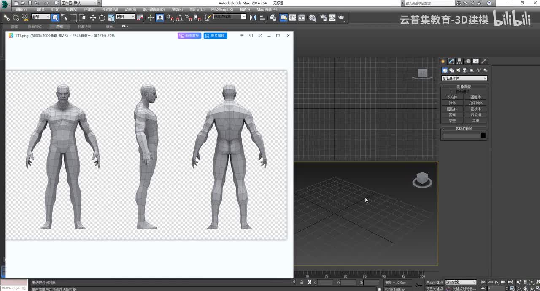Image resolution: width=540 pixels, height=291 pixels.
Task: Open the Hierarchy command panel tab
Action: 459,61
